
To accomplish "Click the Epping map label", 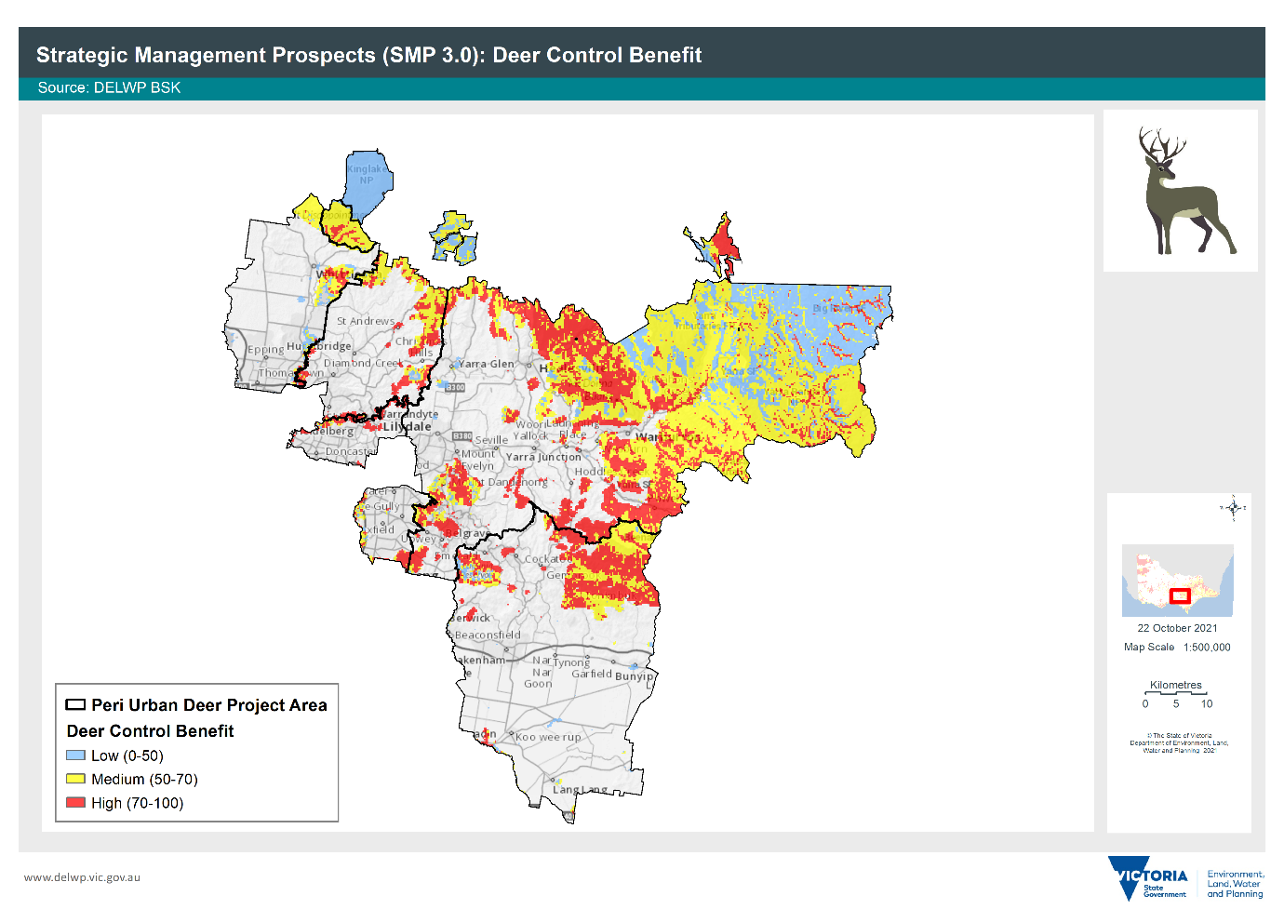I will (265, 350).
